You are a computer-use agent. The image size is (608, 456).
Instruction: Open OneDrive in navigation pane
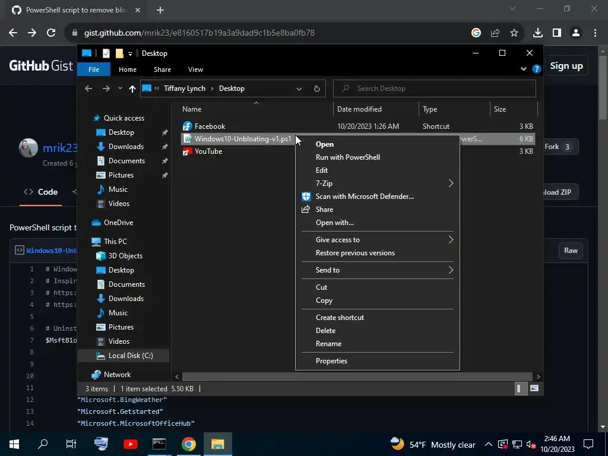[x=118, y=223]
